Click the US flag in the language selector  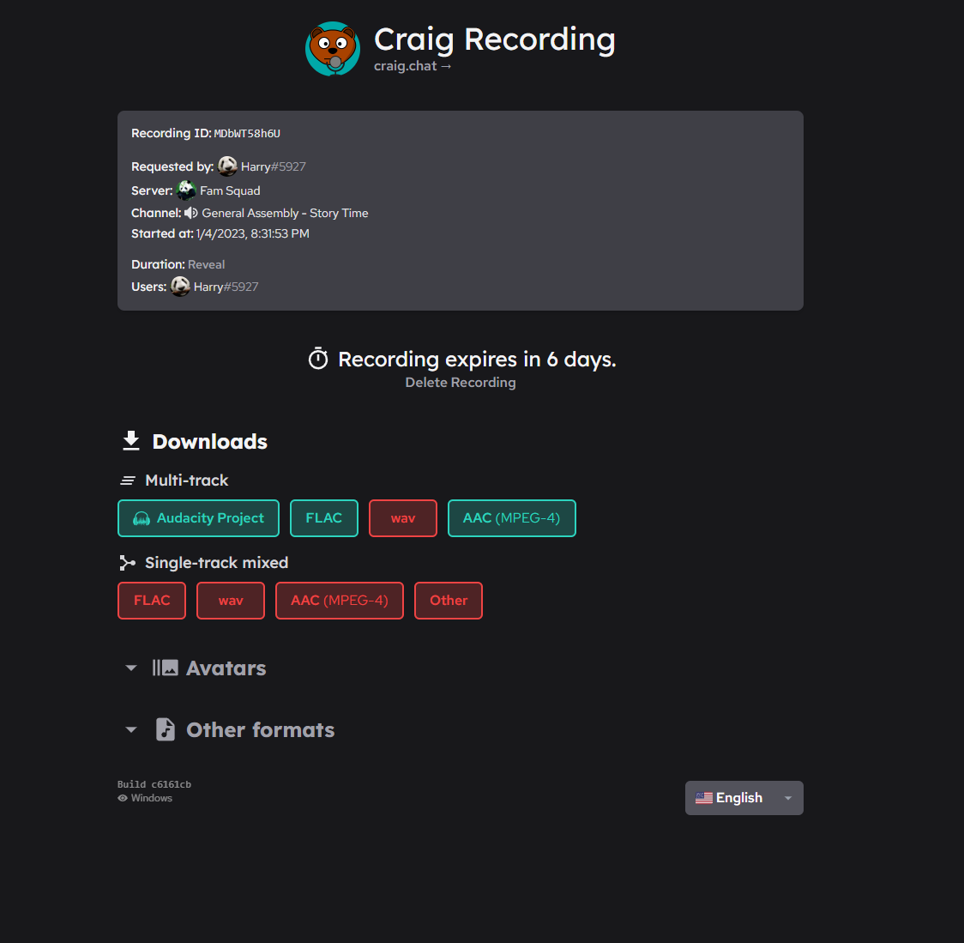click(x=704, y=797)
